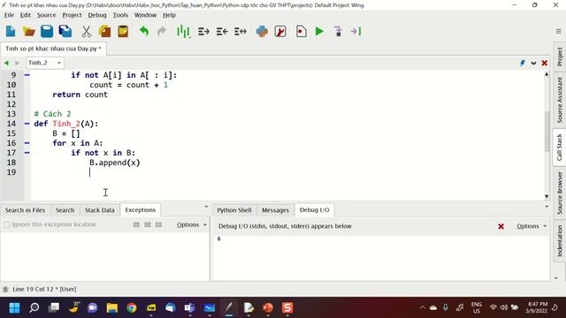Open the Python environment icon

click(262, 32)
